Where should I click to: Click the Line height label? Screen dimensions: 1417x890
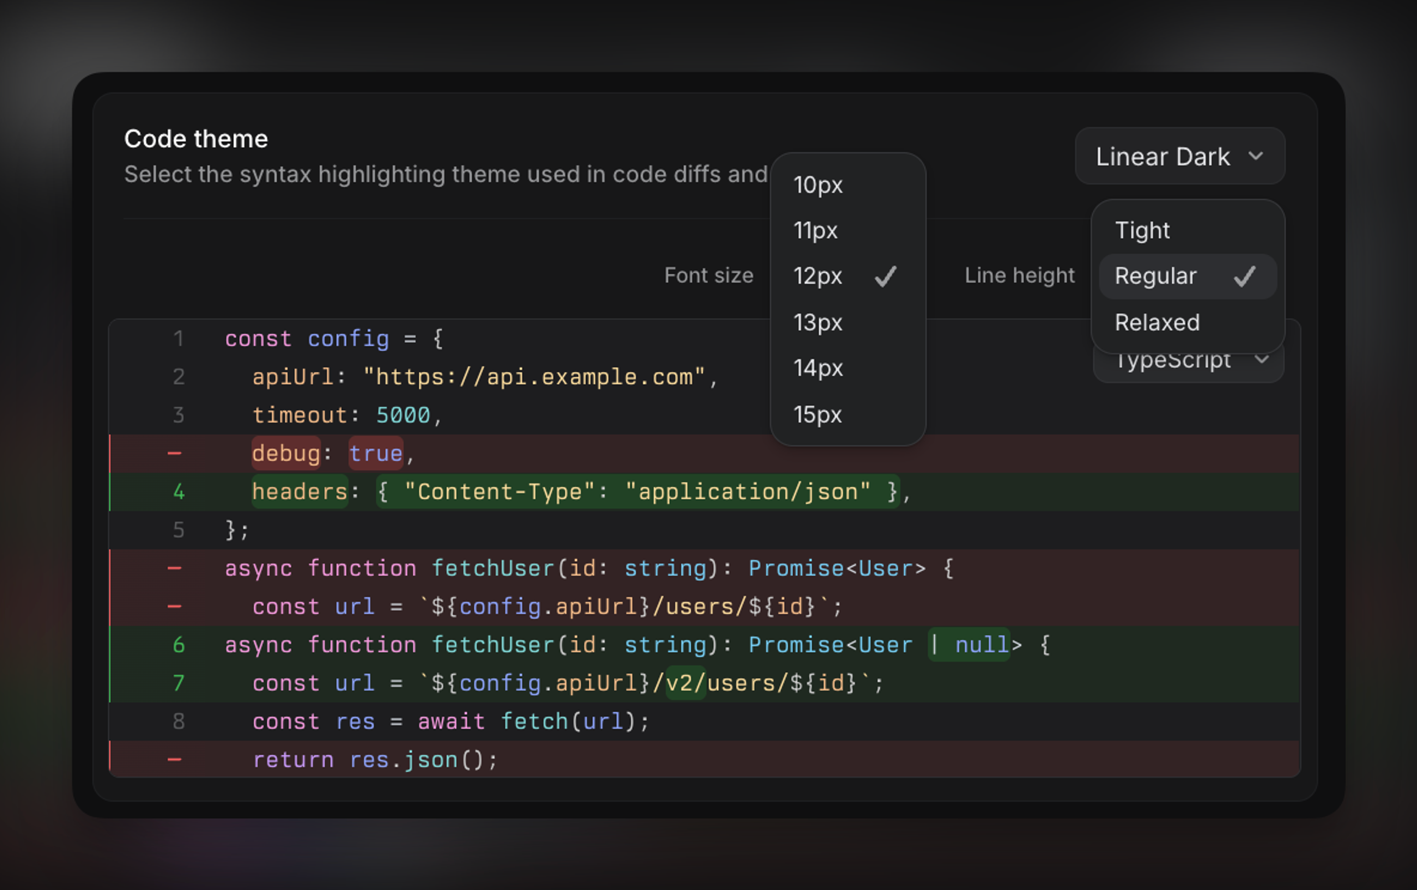point(1019,275)
